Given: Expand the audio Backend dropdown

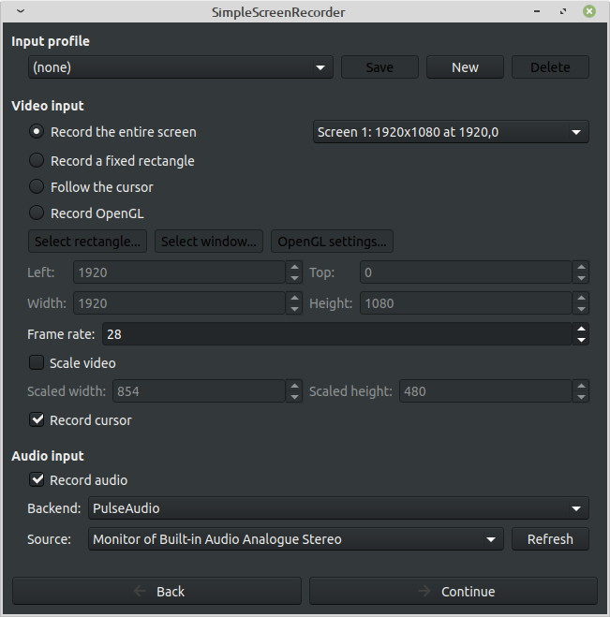Looking at the screenshot, I should 338,508.
